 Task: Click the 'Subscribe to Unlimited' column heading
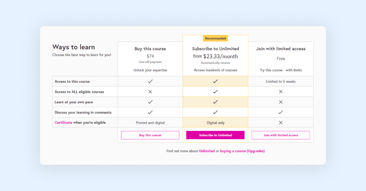215,49
